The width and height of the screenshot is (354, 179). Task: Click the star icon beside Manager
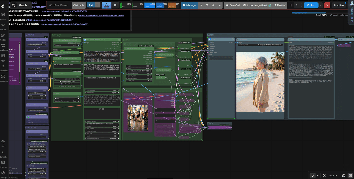coord(201,5)
